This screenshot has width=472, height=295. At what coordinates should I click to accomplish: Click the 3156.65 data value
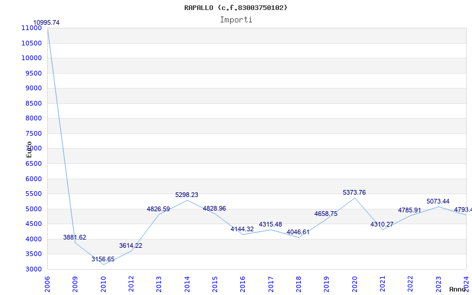click(103, 259)
